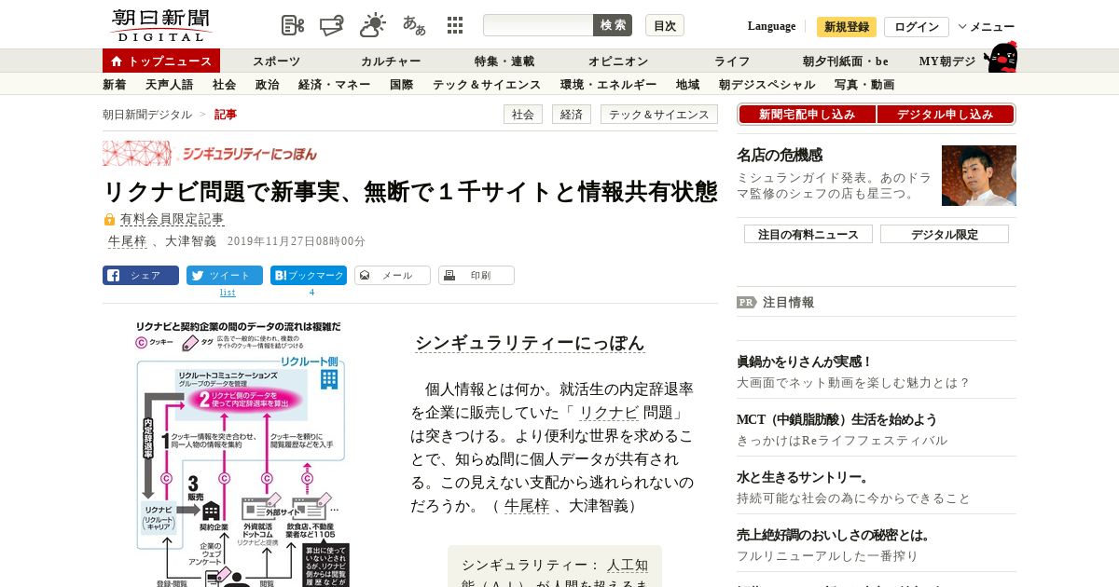Click the ログイン button
This screenshot has height=587, width=1119.
[x=917, y=26]
